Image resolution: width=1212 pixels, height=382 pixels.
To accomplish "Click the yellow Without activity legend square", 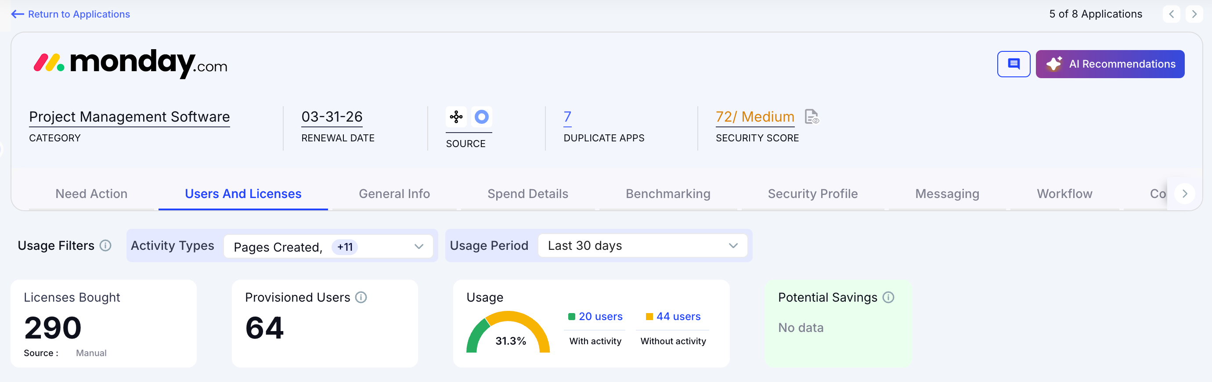I will [x=649, y=317].
